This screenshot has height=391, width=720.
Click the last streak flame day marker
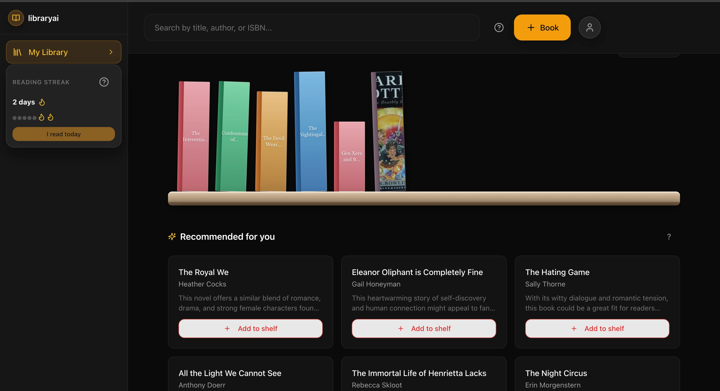click(x=50, y=117)
